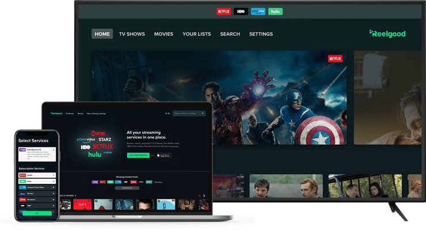
Task: Click the Personalize button on the laptop
Action: tap(127, 188)
